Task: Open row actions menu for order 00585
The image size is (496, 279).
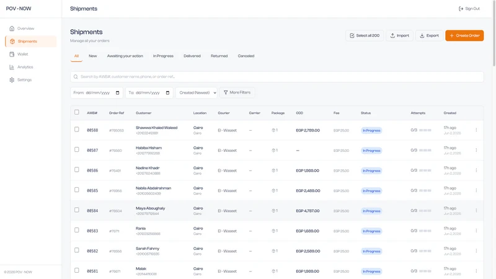Action: pyautogui.click(x=476, y=190)
